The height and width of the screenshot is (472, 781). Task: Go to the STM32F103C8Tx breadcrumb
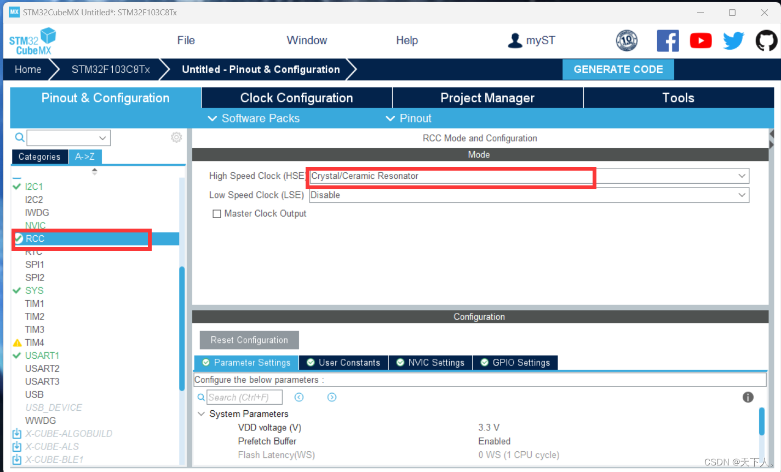(x=111, y=69)
